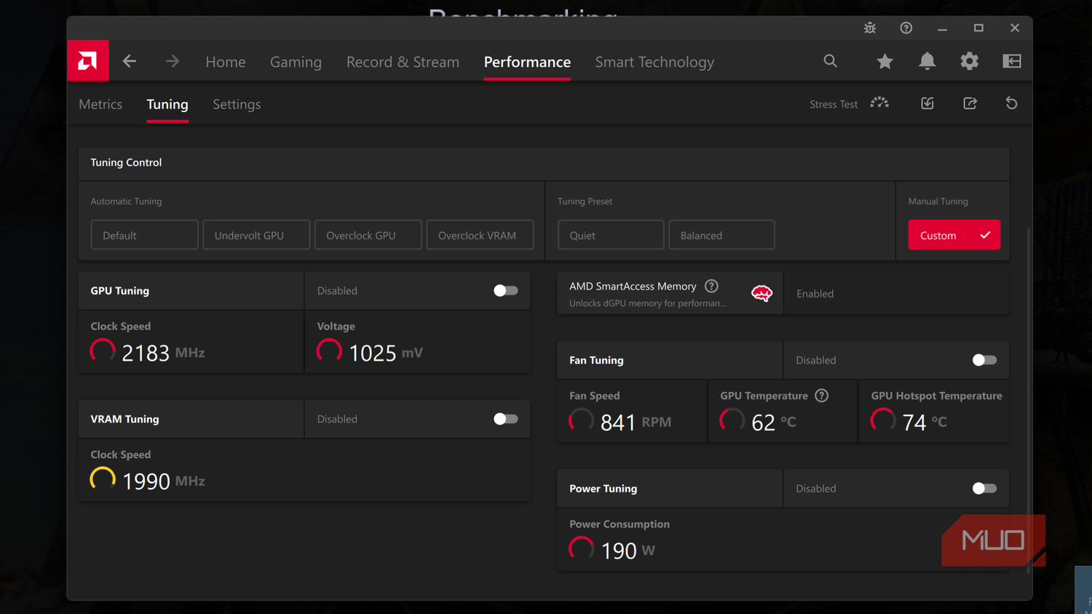Select the Performance tab
Screen dimensions: 1092x614
click(x=527, y=62)
